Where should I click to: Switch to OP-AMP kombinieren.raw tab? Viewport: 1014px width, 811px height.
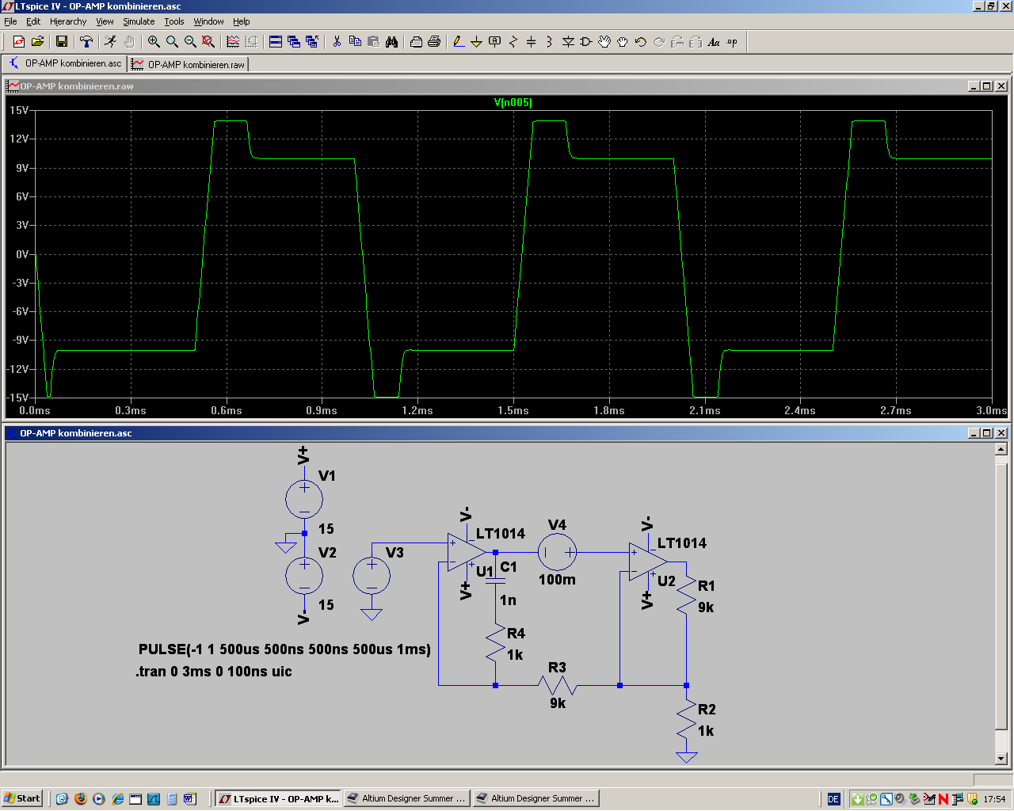(189, 64)
